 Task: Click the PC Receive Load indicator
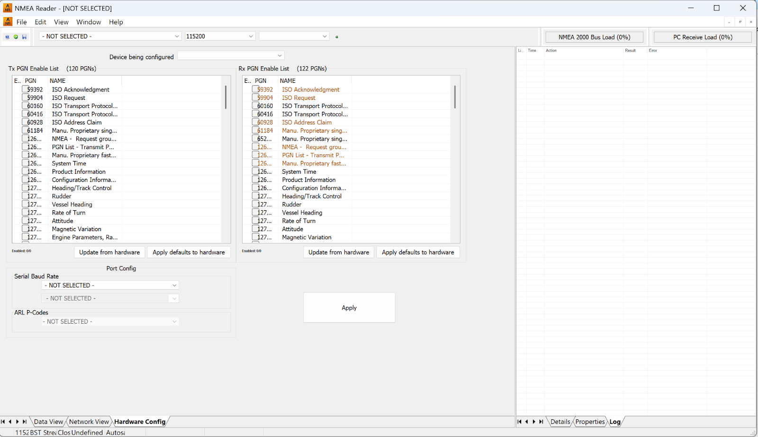703,37
